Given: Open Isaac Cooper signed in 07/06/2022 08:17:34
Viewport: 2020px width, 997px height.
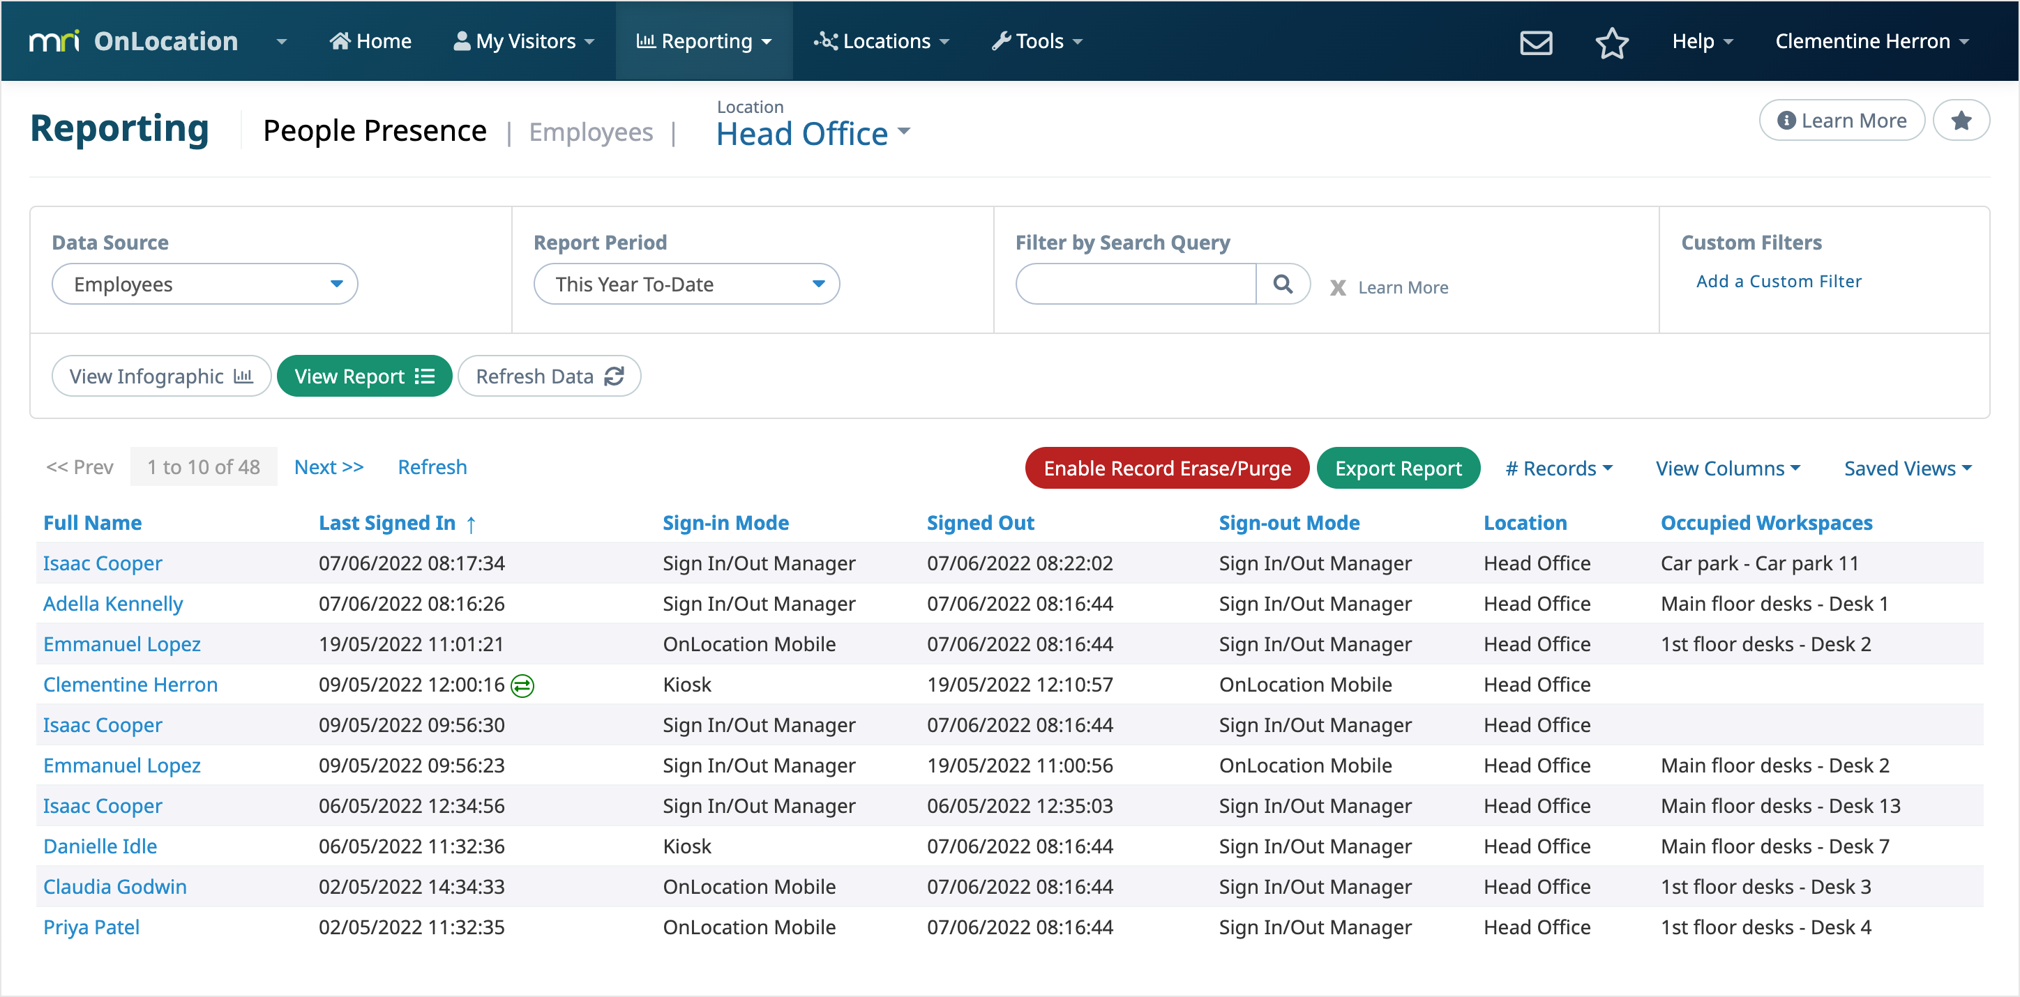Looking at the screenshot, I should point(103,563).
